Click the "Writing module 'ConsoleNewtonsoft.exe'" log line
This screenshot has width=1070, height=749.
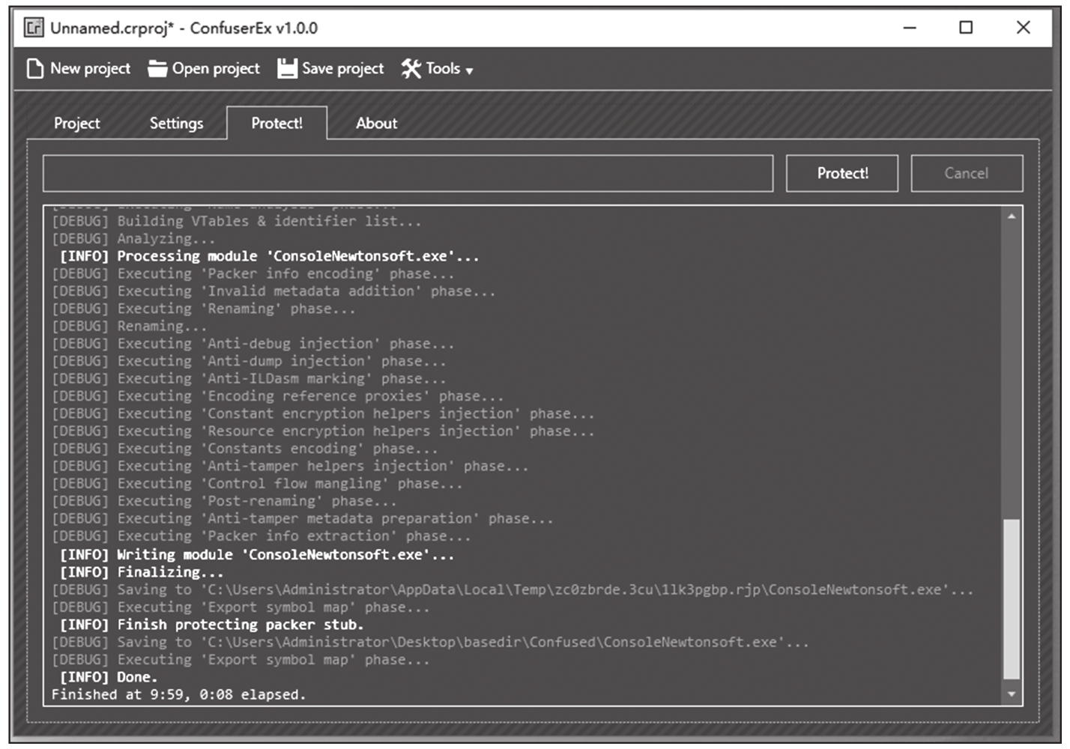click(257, 555)
